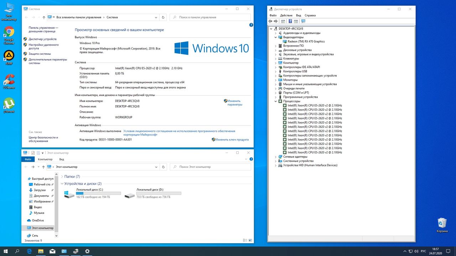Open the System window address history dropdown
Viewport: 456px width, 256px height.
pos(156,17)
